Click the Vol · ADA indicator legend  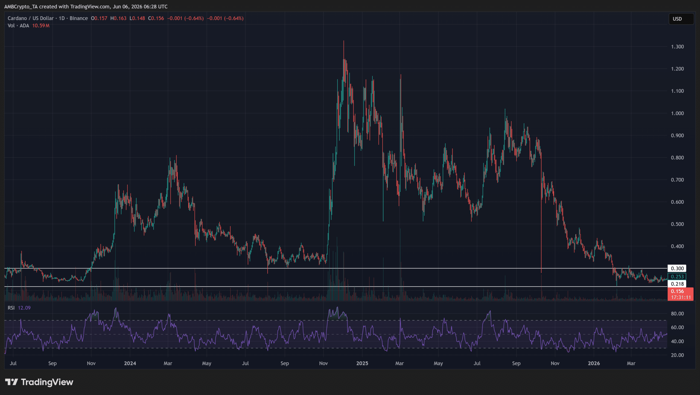click(x=18, y=26)
